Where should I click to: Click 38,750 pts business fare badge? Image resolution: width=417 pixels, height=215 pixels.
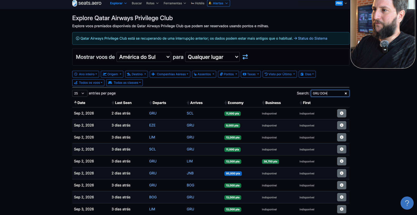click(270, 162)
